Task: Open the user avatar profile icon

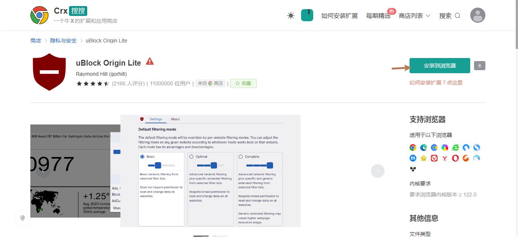Action: [478, 15]
